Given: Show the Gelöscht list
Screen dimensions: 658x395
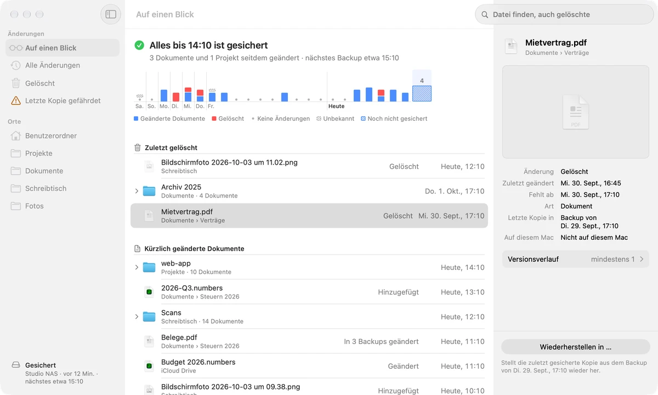Looking at the screenshot, I should point(63,83).
